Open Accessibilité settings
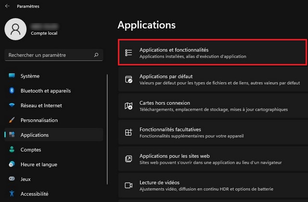 pyautogui.click(x=54, y=194)
